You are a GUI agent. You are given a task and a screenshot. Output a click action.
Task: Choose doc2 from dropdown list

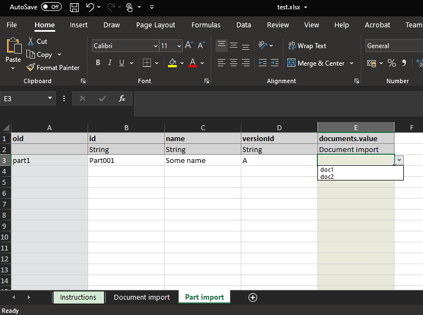361,177
